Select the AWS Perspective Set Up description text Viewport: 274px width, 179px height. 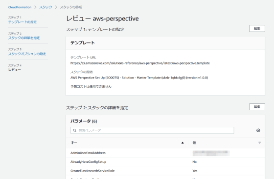pos(139,78)
